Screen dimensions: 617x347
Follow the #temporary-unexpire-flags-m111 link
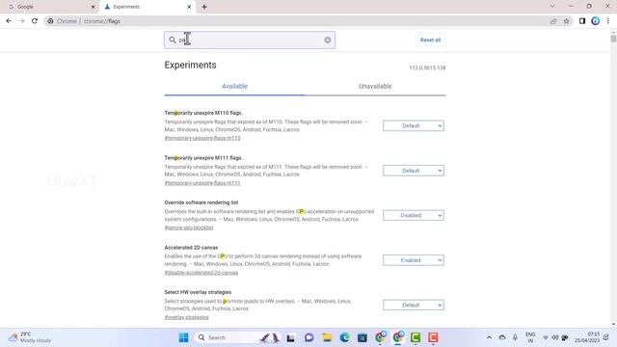point(202,183)
